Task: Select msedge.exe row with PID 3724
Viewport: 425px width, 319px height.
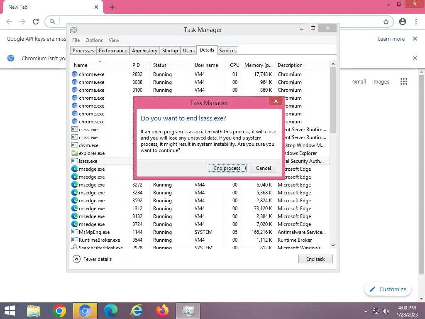Action: coord(200,224)
